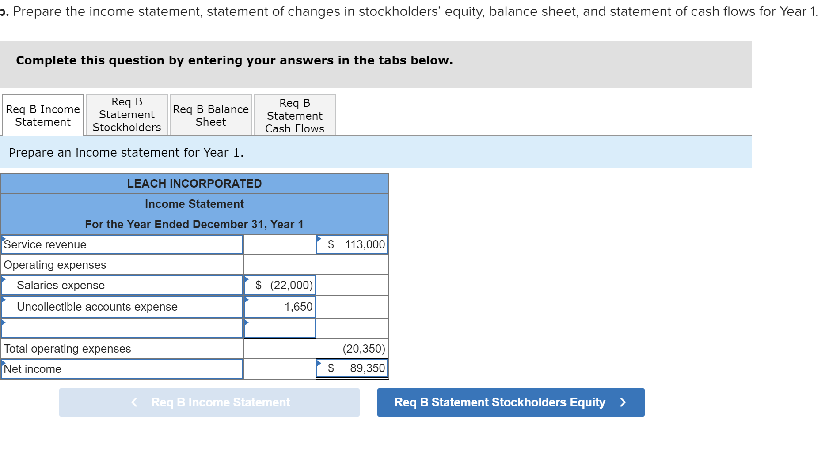This screenshot has height=451, width=829.
Task: Open Net income label dropdown
Action: [122, 369]
